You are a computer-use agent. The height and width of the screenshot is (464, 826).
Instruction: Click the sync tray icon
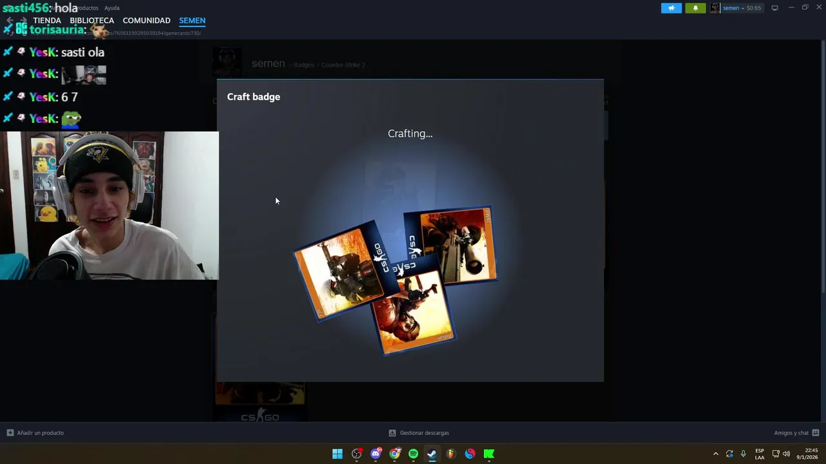point(729,454)
